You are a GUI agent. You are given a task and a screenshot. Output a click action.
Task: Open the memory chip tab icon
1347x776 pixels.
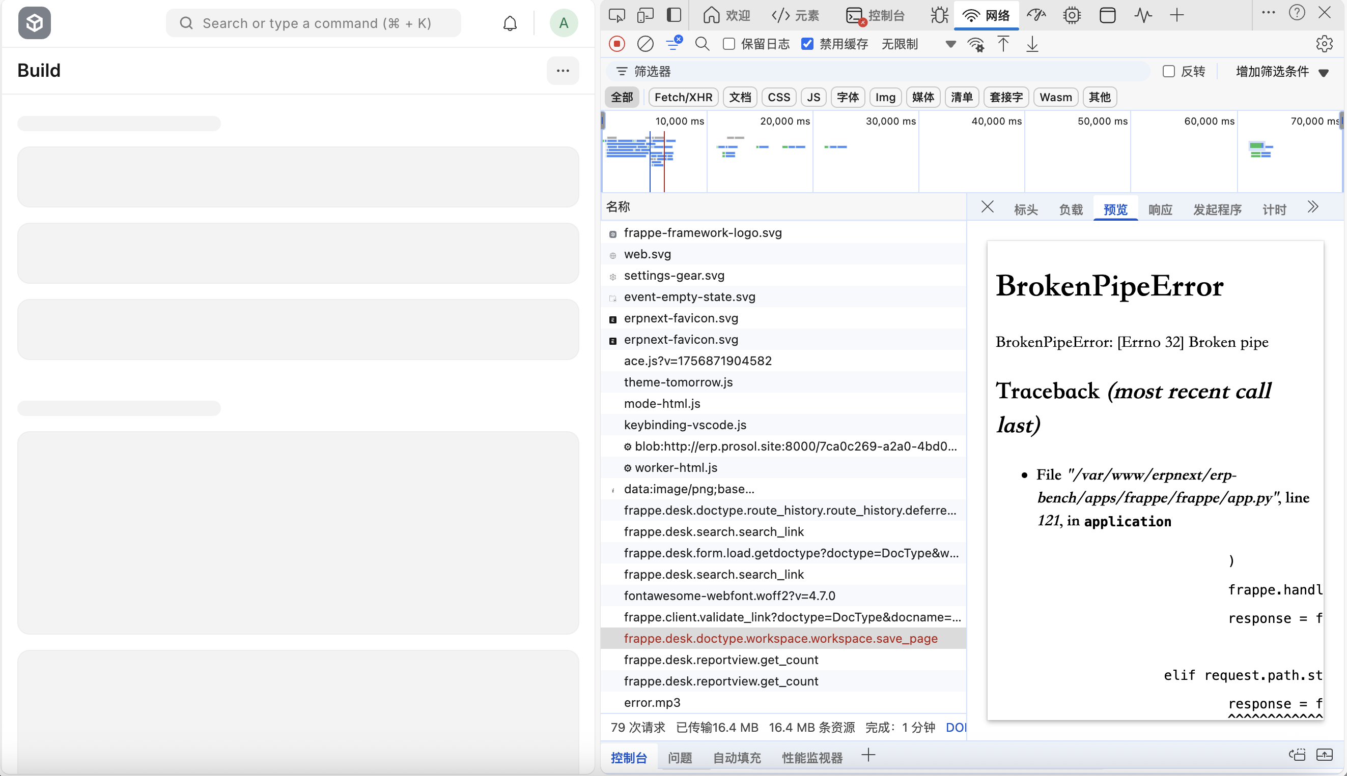coord(1072,15)
